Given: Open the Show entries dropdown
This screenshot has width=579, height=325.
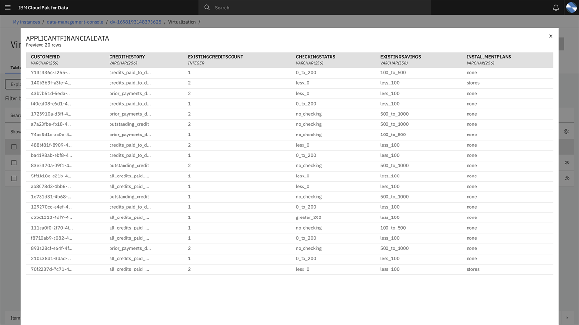Looking at the screenshot, I should click(x=16, y=131).
